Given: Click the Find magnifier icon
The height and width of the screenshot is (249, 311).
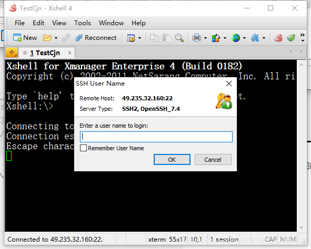Looking at the screenshot, I should point(179,38).
